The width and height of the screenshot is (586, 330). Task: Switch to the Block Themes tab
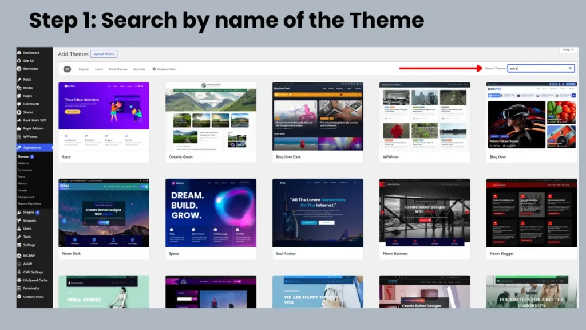point(118,69)
